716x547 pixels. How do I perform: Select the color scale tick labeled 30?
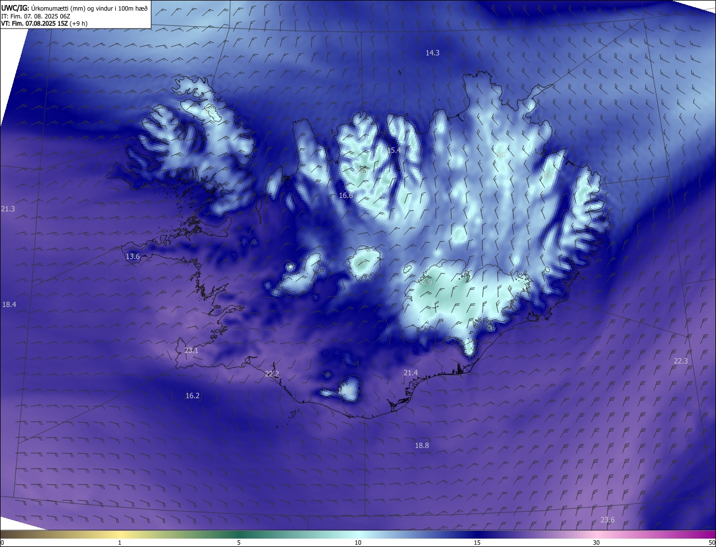pyautogui.click(x=596, y=543)
